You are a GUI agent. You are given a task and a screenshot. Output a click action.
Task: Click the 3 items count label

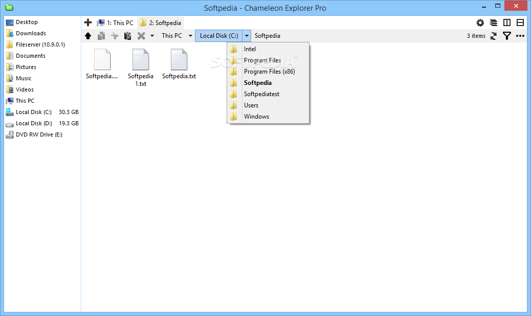[476, 36]
